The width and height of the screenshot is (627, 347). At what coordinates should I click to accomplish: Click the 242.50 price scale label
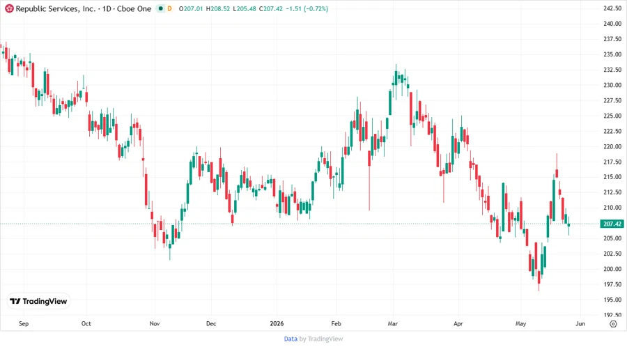tap(612, 8)
